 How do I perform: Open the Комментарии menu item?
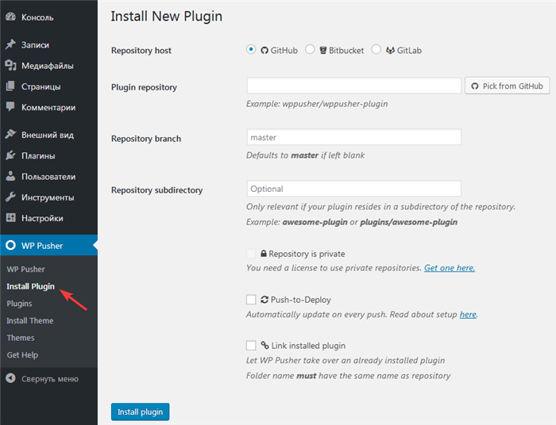49,107
